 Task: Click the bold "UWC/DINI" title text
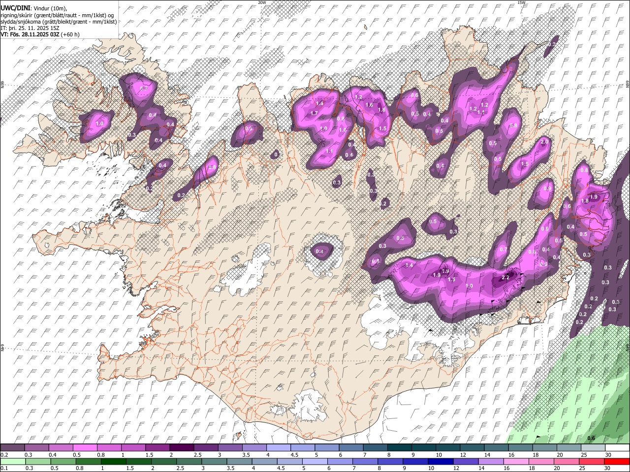tap(15, 8)
